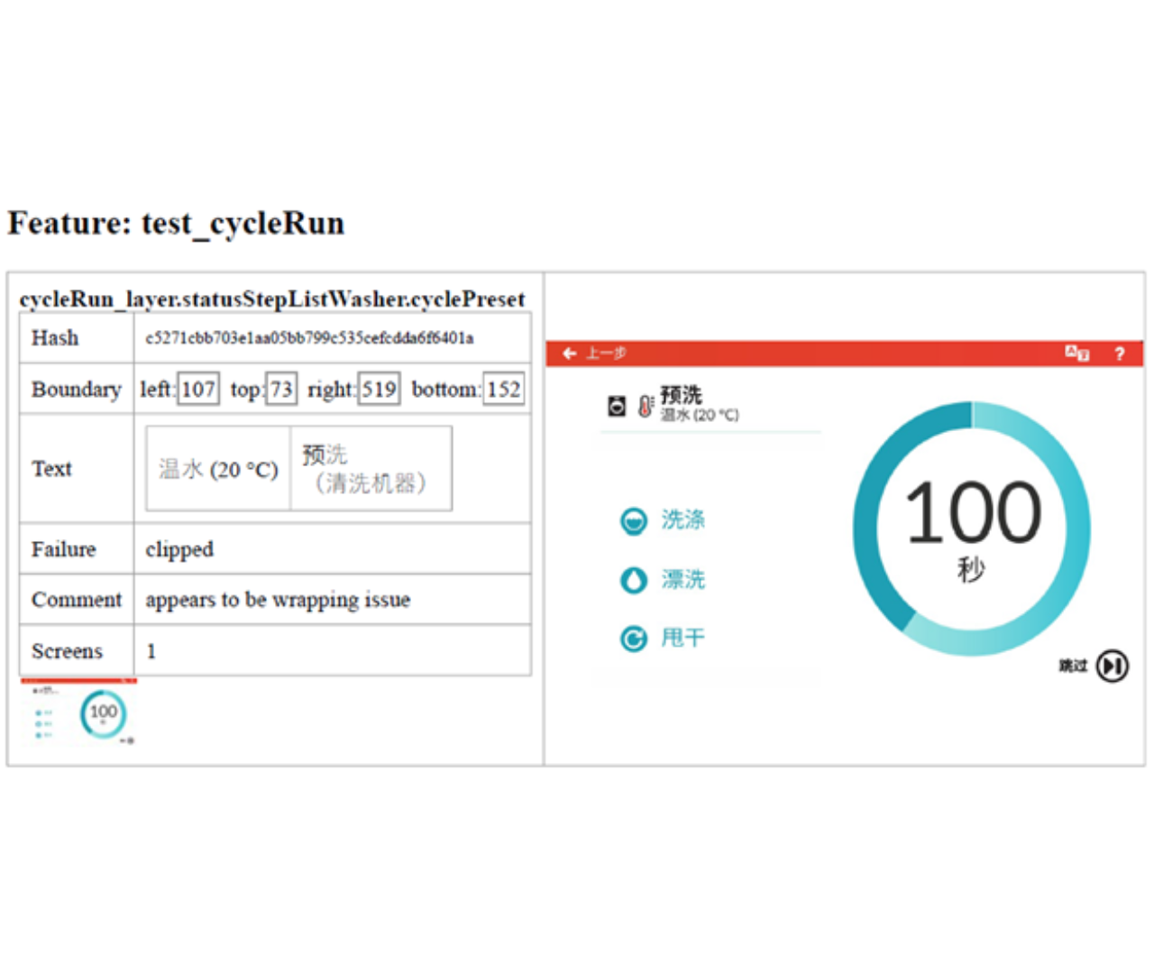Click the back arrow in the red header
The image size is (1154, 974).
pyautogui.click(x=569, y=354)
